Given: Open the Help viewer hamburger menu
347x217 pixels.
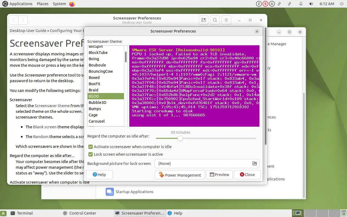Looking at the screenshot, I should click(x=226, y=20).
